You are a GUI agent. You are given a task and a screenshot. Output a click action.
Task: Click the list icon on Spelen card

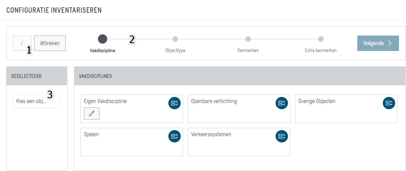[x=175, y=136]
